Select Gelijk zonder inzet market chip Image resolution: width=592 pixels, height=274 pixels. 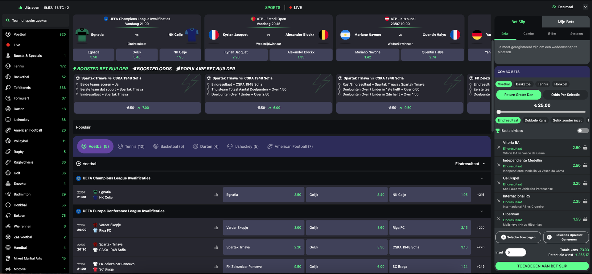(567, 120)
